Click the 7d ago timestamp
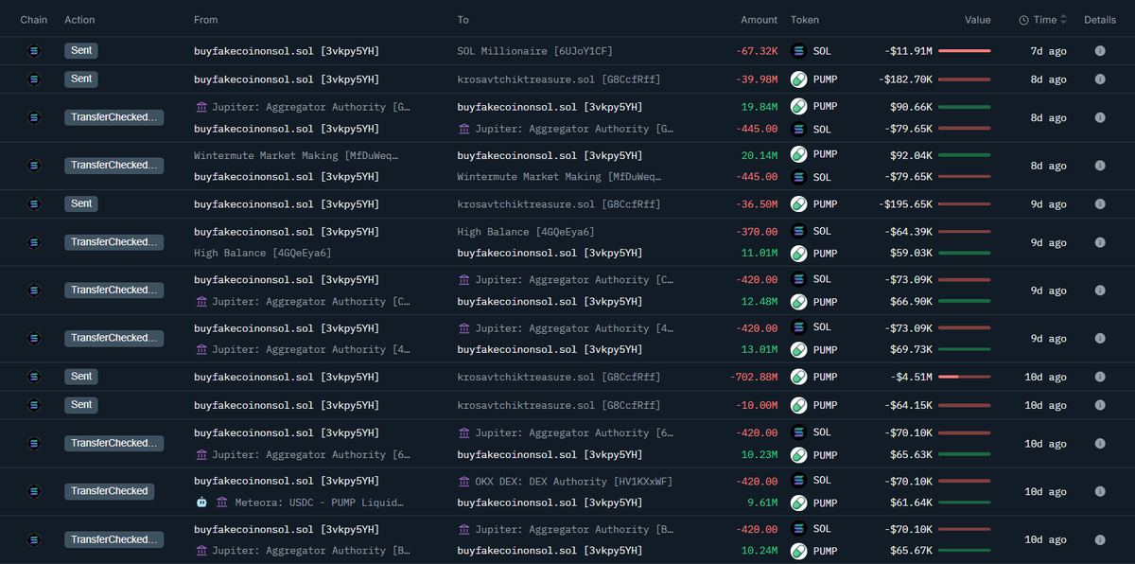The width and height of the screenshot is (1135, 564). (x=1048, y=51)
